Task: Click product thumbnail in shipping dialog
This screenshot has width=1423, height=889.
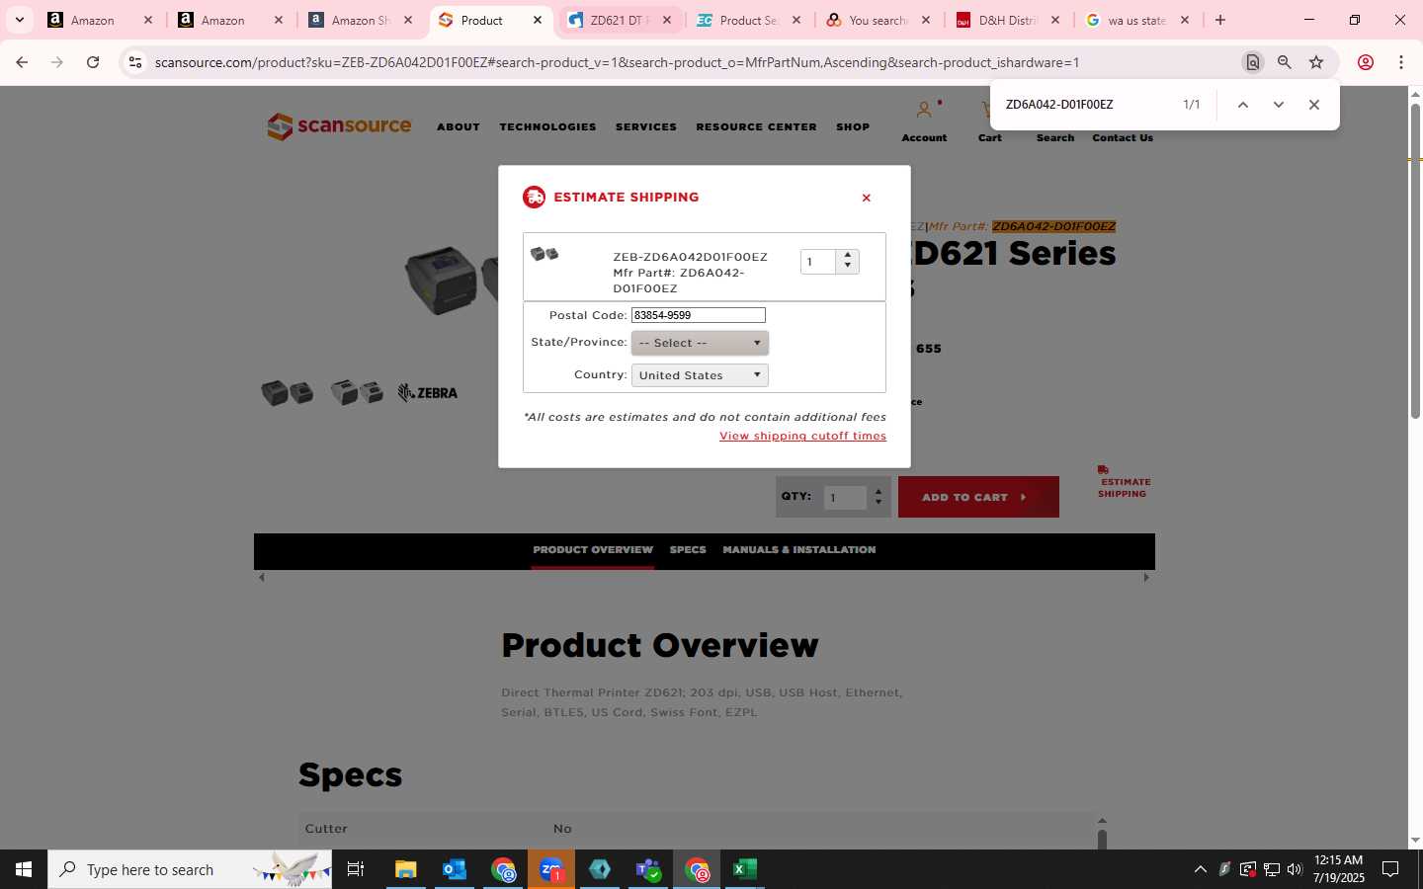Action: coord(544,254)
